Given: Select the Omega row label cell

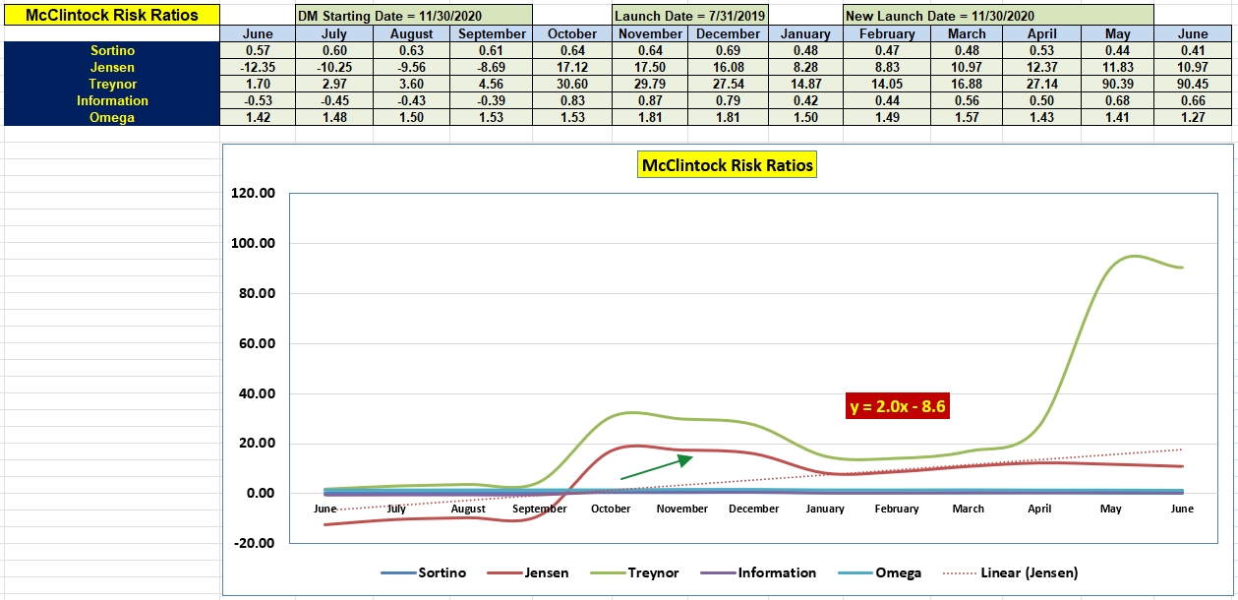Looking at the screenshot, I should [111, 118].
